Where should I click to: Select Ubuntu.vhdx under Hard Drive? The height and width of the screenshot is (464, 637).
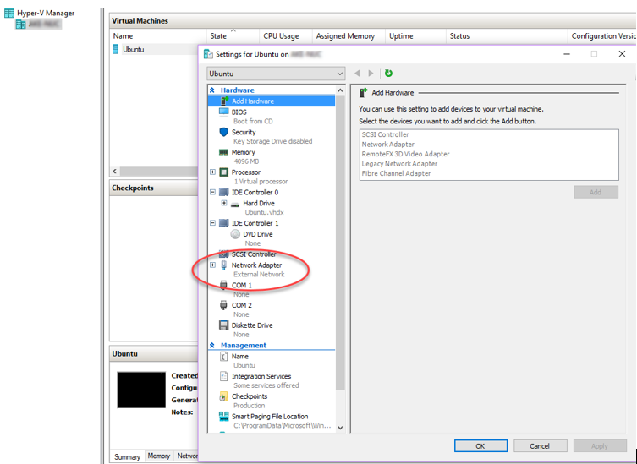click(264, 212)
